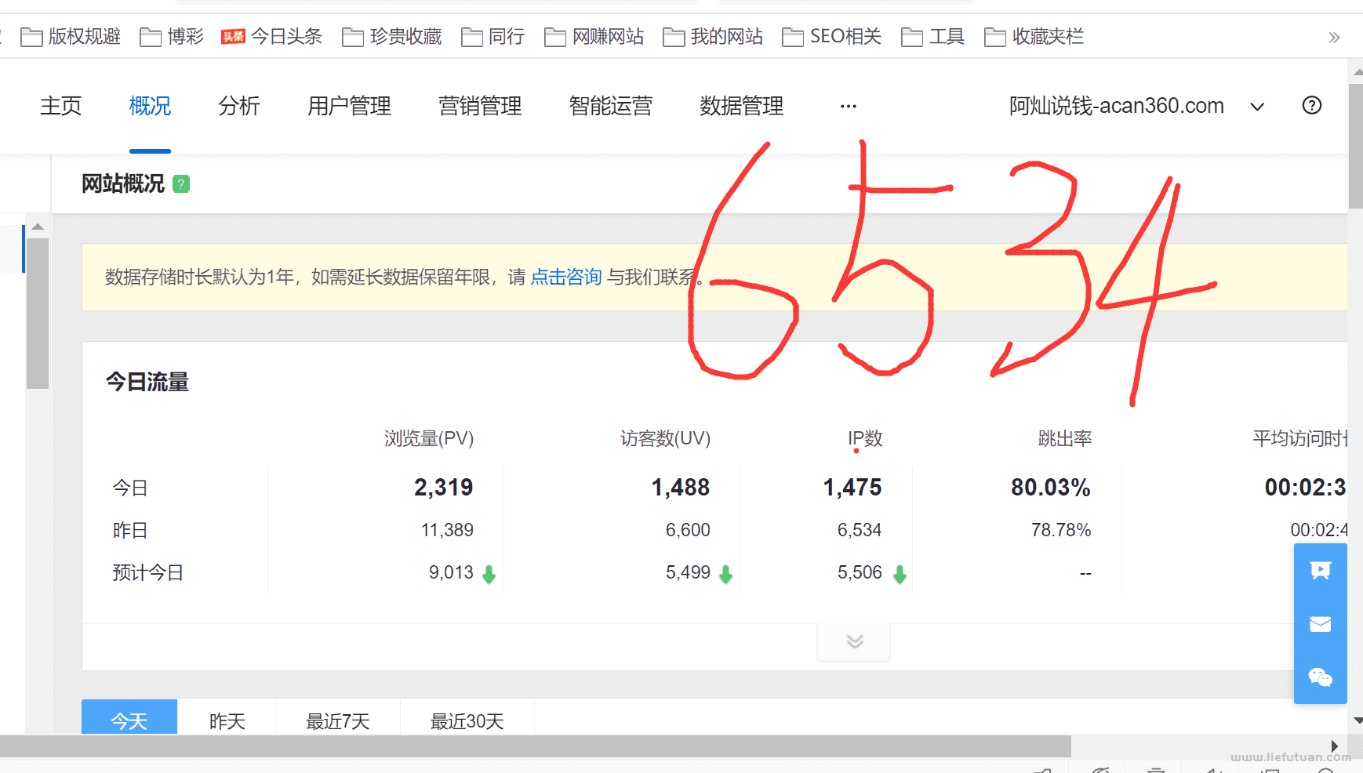The image size is (1363, 773).
Task: Open the 用户管理 tab
Action: click(x=349, y=106)
